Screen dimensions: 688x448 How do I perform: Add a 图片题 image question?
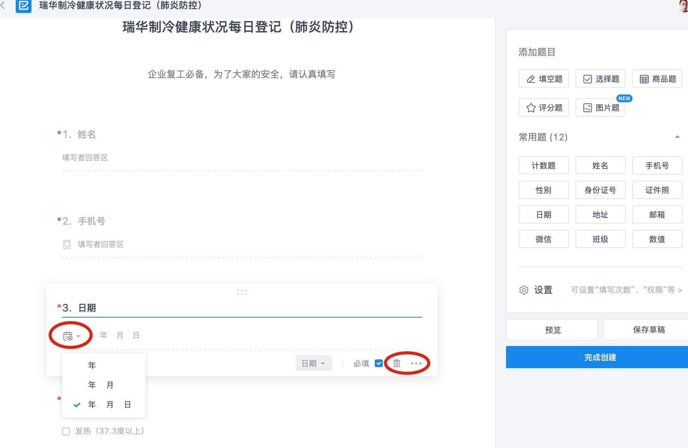(x=600, y=108)
